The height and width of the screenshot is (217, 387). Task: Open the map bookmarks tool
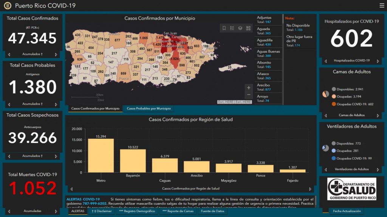point(224,28)
